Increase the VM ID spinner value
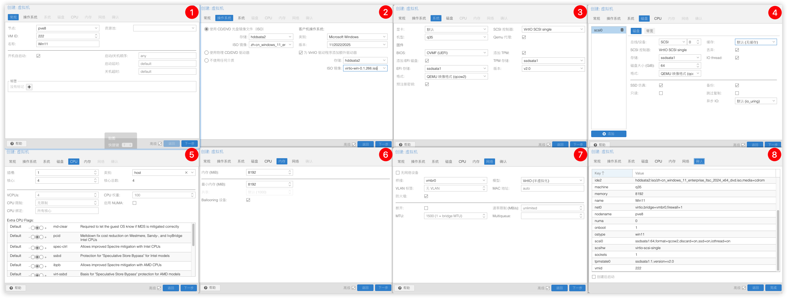The width and height of the screenshot is (787, 298). 96,35
